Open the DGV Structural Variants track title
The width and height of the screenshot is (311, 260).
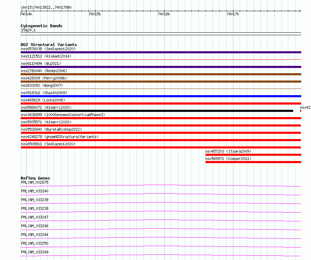point(49,45)
